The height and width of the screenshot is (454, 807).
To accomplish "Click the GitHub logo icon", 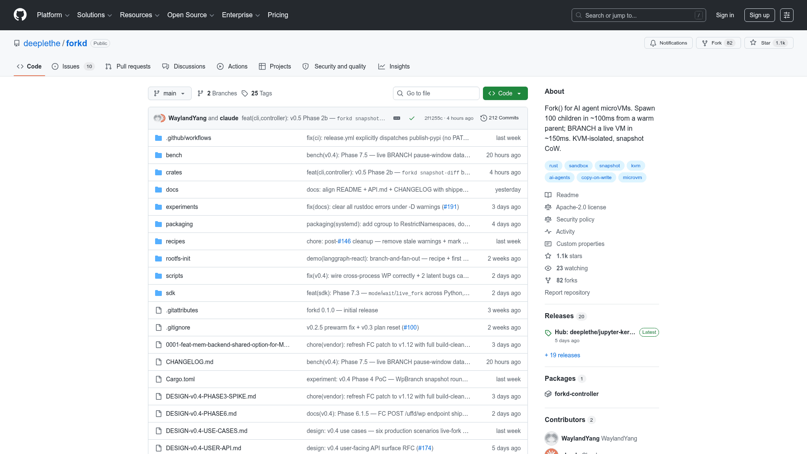I will [x=20, y=15].
